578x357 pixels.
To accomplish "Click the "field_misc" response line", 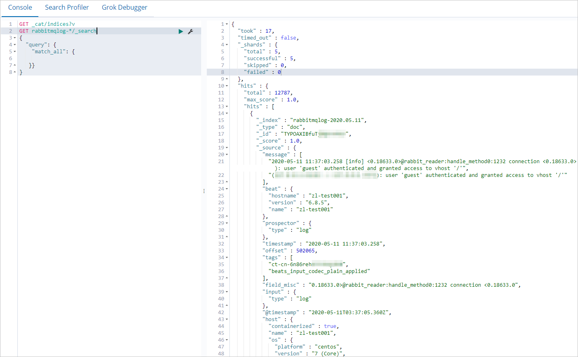I will click(392, 285).
